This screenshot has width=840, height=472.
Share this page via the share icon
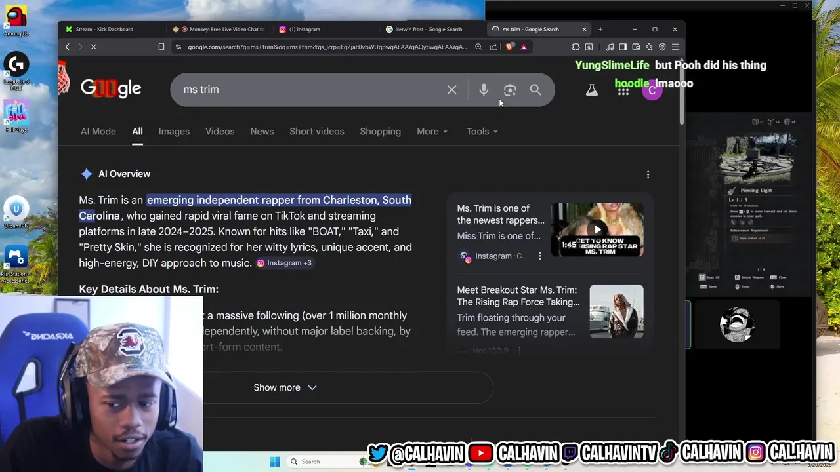click(x=493, y=47)
